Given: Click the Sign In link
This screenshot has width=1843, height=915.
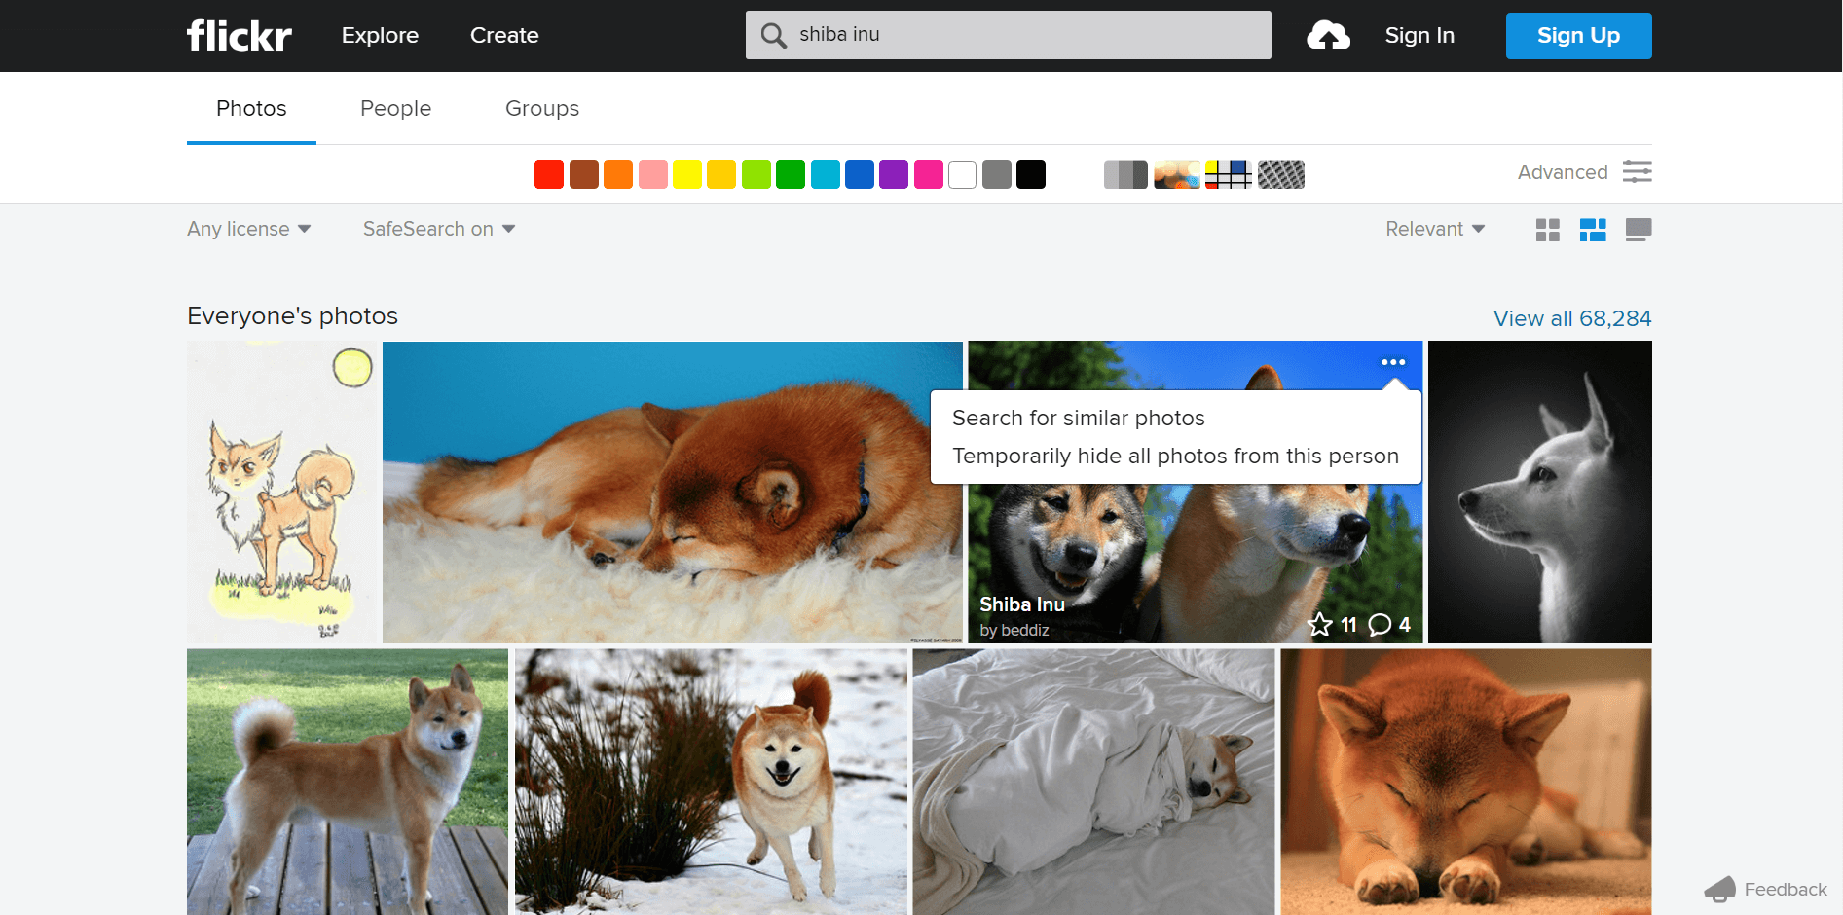Looking at the screenshot, I should click(1419, 35).
